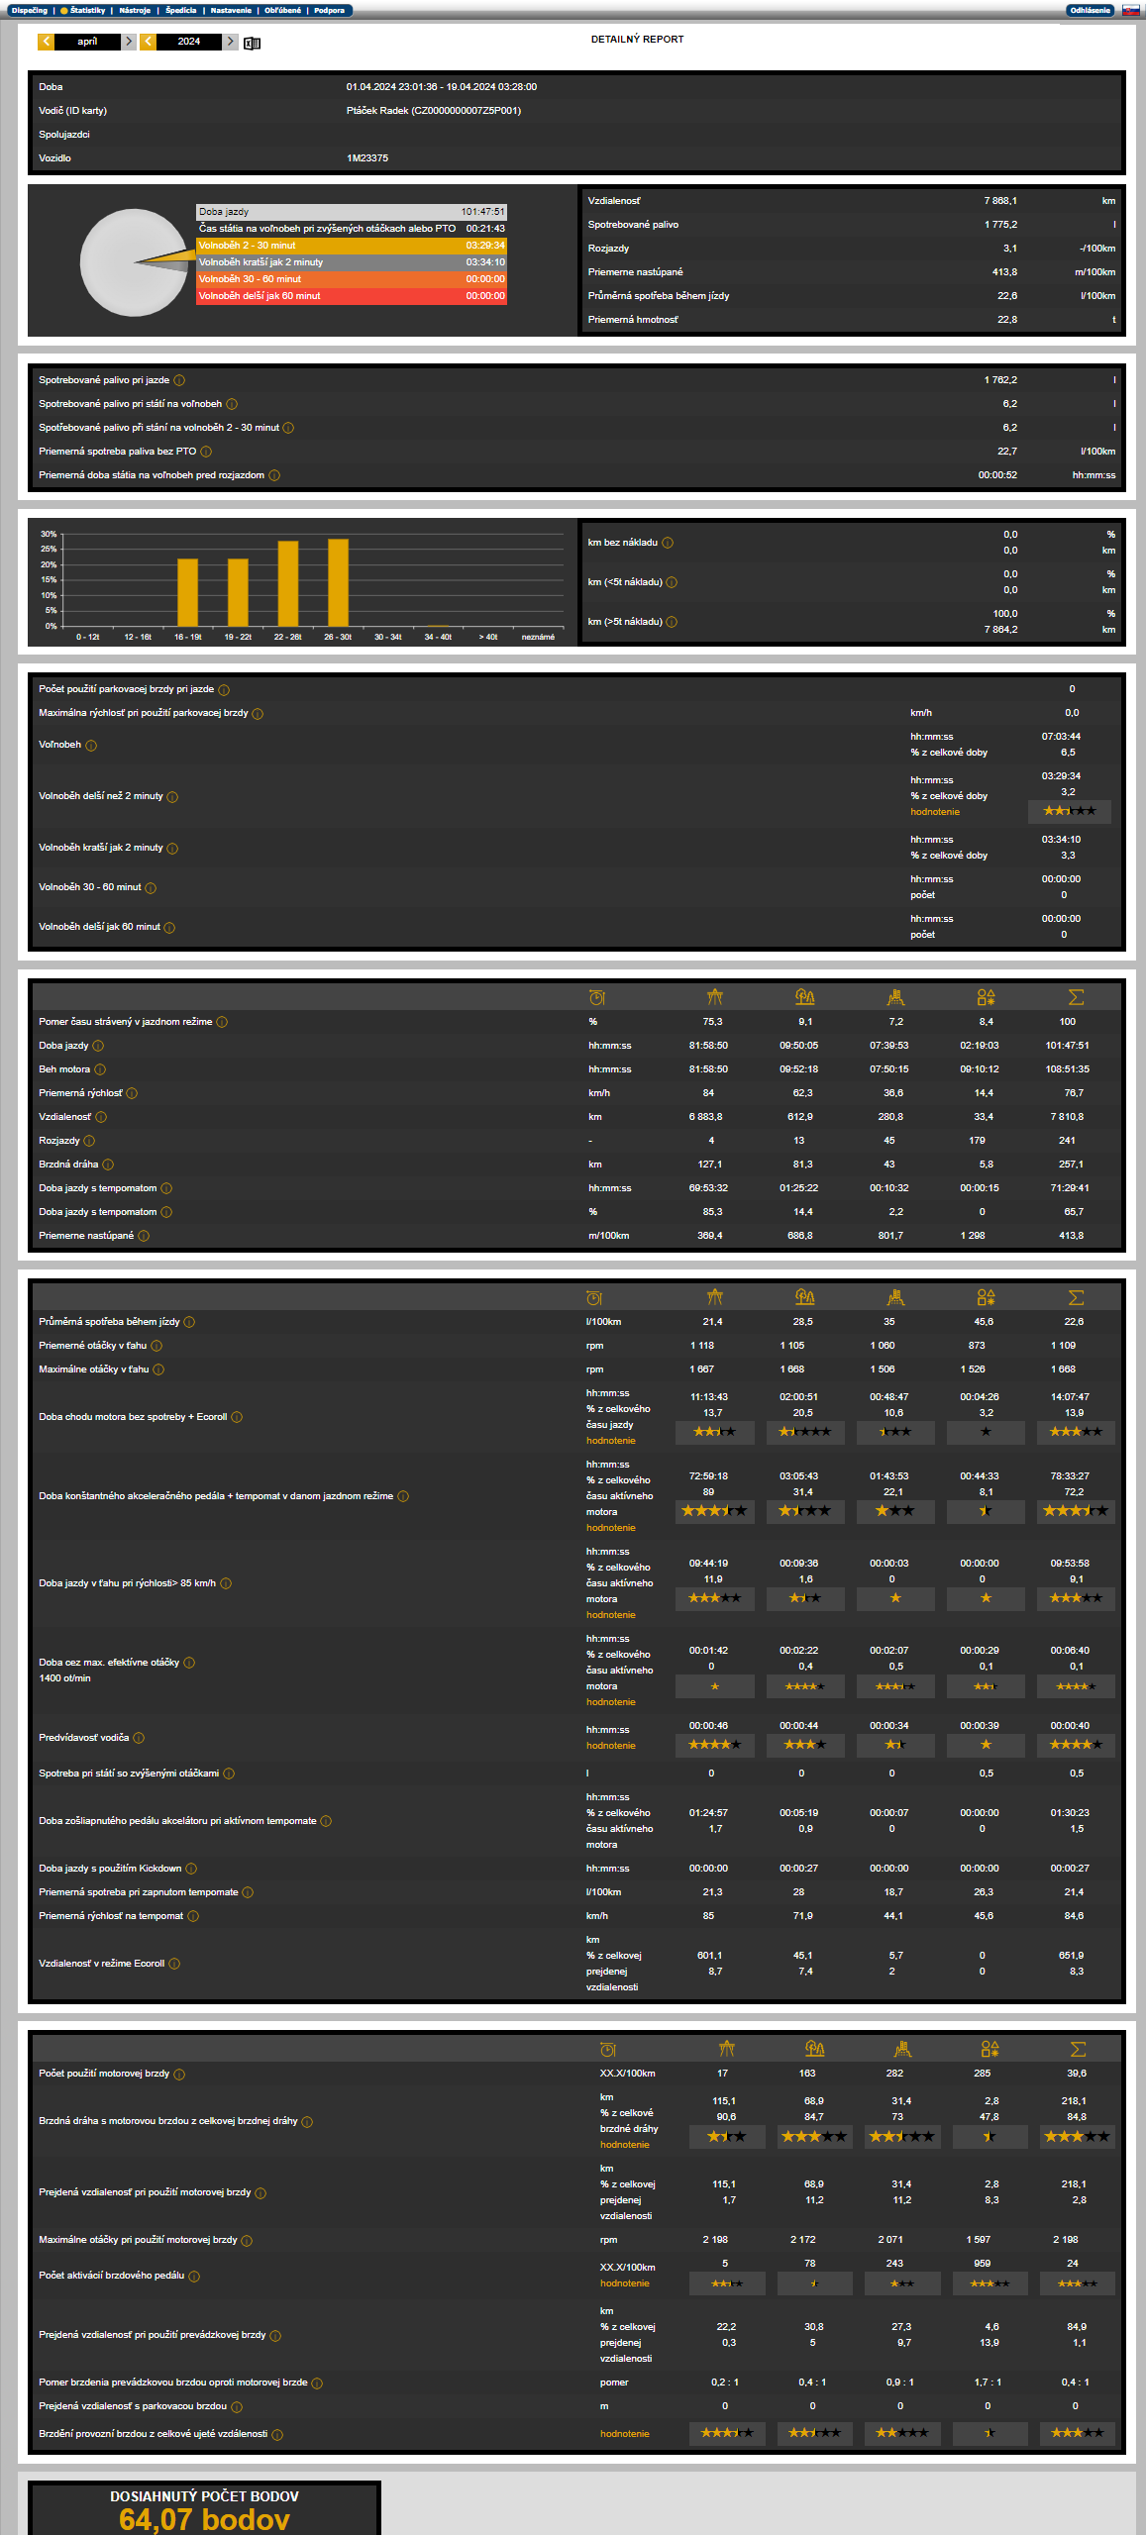Open the Podpora link in top bar
Screen dimensions: 1146x2535
tap(329, 11)
